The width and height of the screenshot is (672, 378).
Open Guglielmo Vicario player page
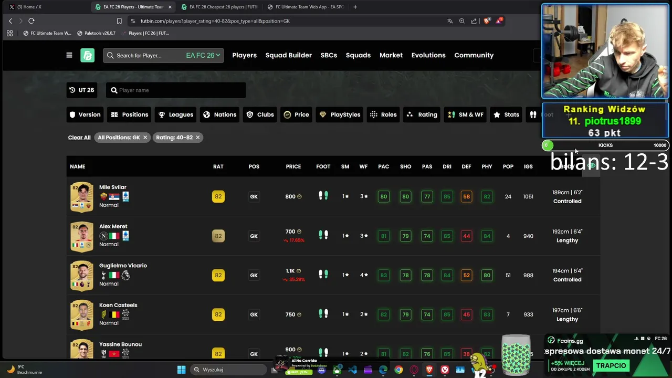point(123,266)
